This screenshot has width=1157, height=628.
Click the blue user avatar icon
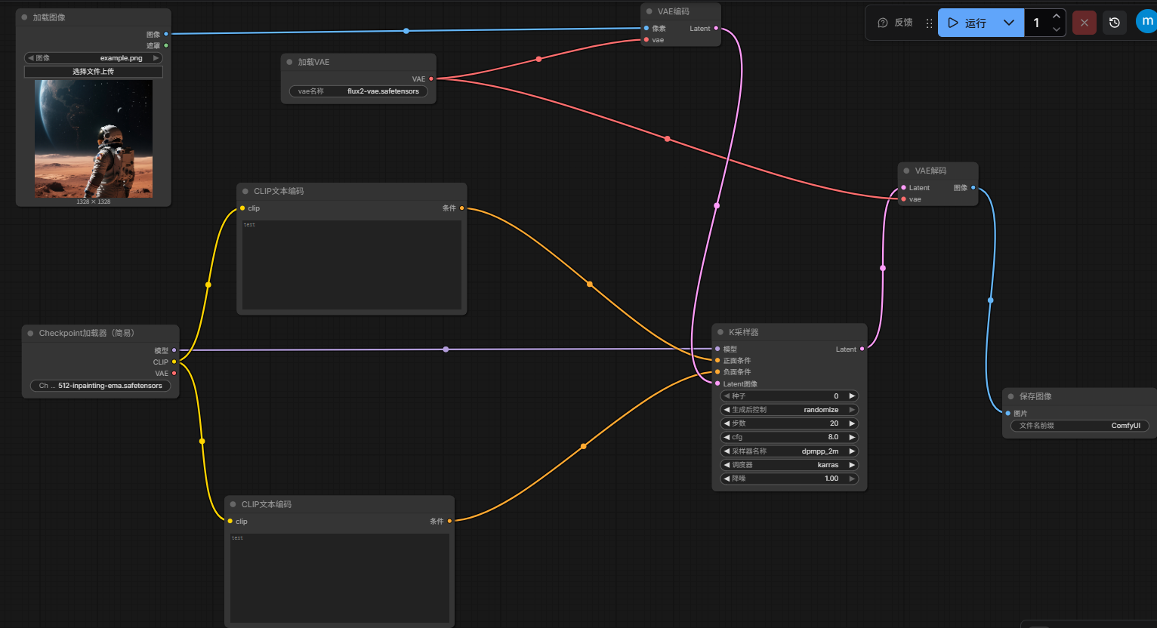click(x=1146, y=22)
